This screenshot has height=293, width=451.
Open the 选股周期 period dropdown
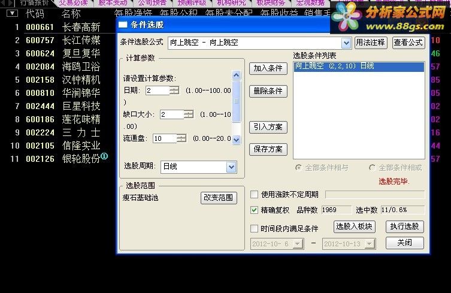pyautogui.click(x=231, y=167)
